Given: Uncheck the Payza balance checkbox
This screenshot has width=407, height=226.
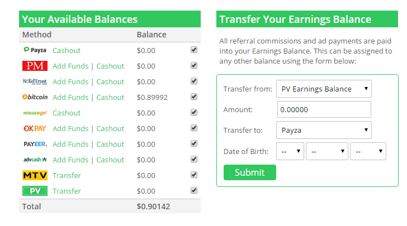Looking at the screenshot, I should 194,50.
